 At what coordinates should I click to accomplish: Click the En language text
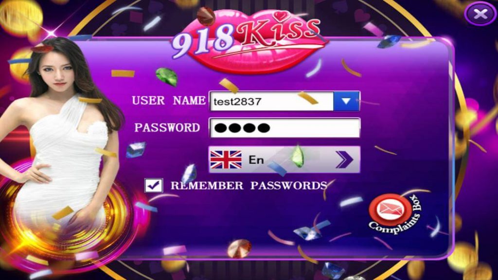[x=256, y=159]
